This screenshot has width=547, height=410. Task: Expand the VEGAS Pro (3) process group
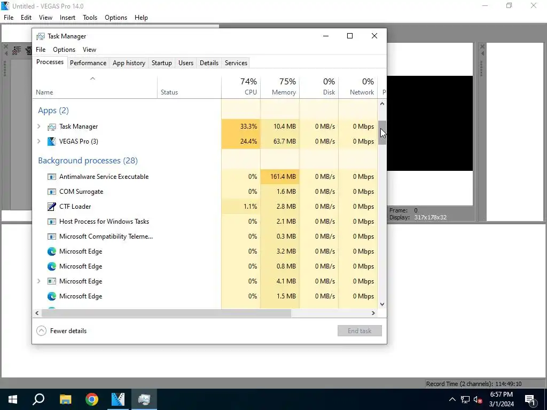click(x=39, y=141)
